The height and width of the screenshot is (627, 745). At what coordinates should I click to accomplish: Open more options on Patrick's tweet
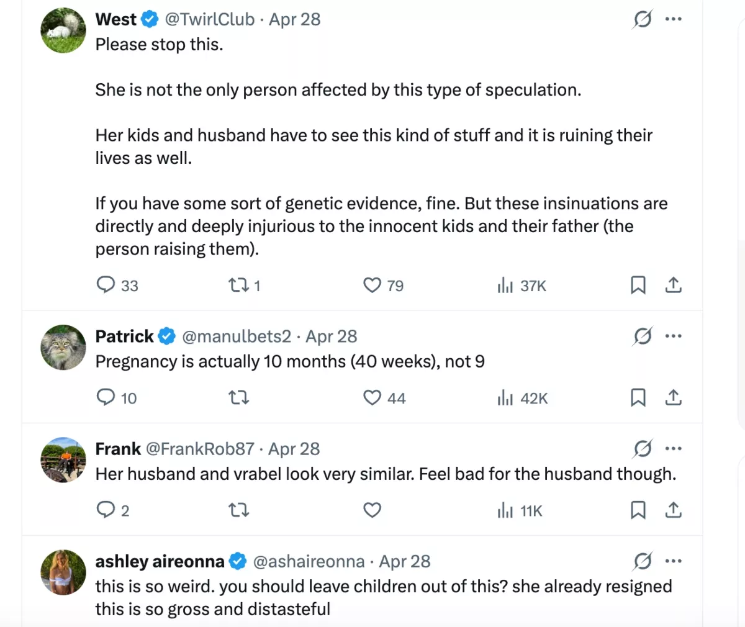pos(674,336)
